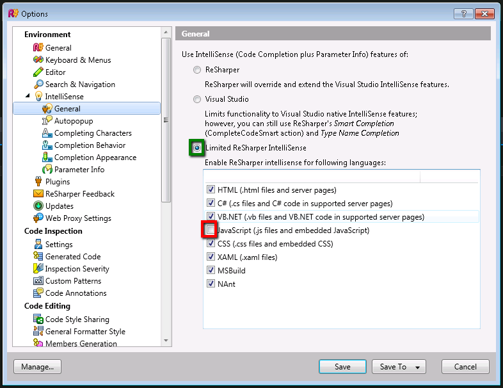Click the Keyboard & Menus icon
The width and height of the screenshot is (503, 388).
[x=38, y=60]
